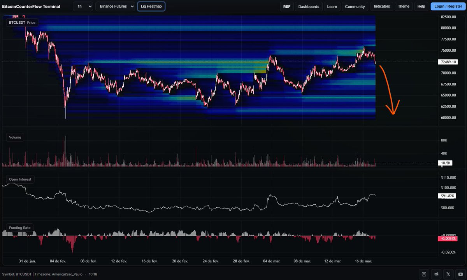This screenshot has height=280, width=467.
Task: Open the Learn page link
Action: (332, 6)
